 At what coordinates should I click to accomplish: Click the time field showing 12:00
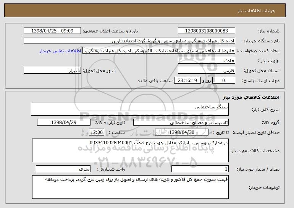click(x=97, y=132)
